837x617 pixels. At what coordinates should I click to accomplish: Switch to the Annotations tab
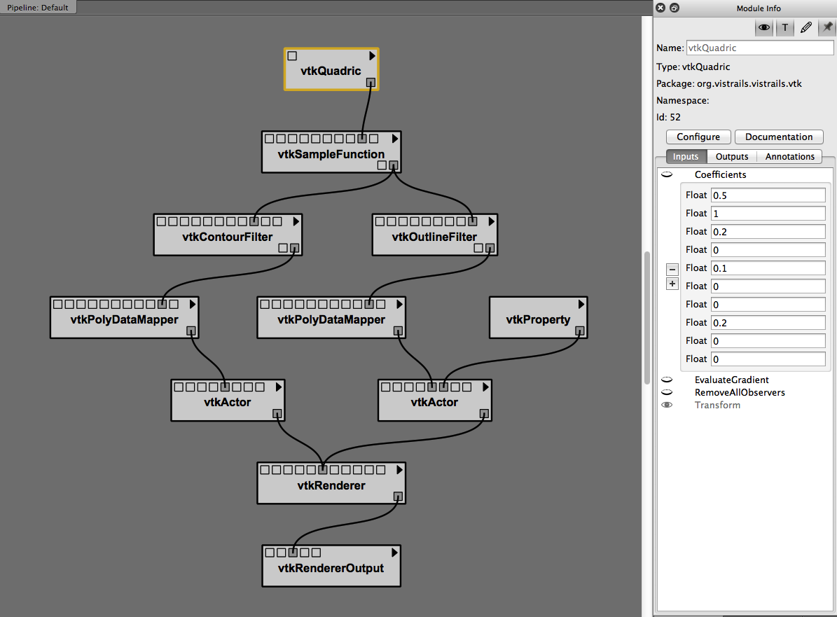coord(789,157)
